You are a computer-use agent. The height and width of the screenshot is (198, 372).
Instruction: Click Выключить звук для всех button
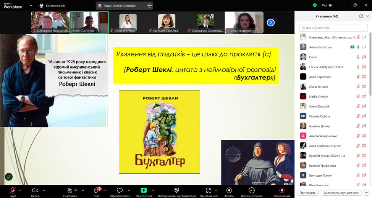341,193
